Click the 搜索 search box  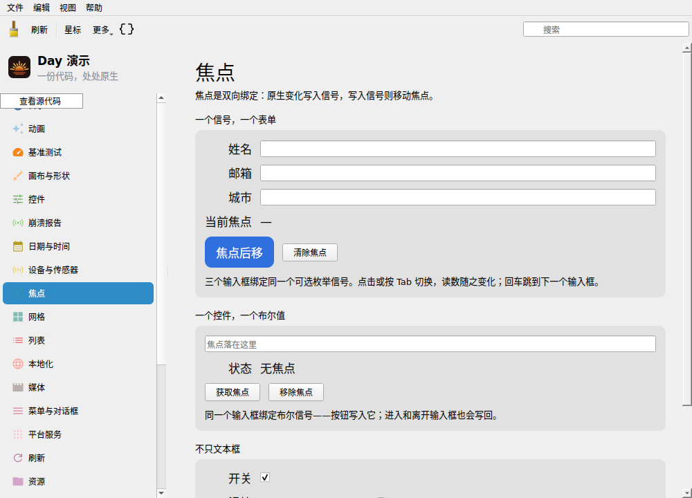[605, 30]
